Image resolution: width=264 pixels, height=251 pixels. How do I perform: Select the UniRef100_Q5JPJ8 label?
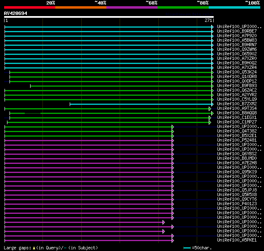click(x=237, y=190)
